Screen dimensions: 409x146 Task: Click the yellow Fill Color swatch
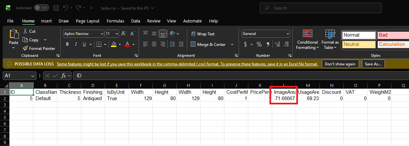coord(114,44)
